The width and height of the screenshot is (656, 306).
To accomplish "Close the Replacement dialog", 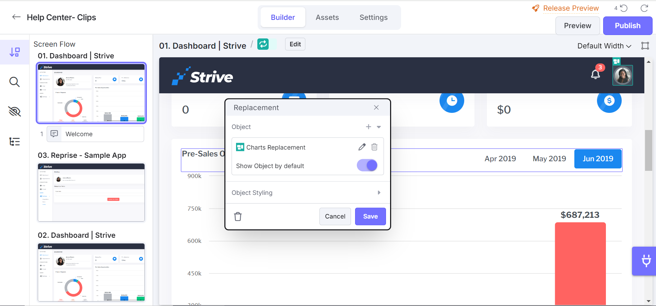I will 376,107.
